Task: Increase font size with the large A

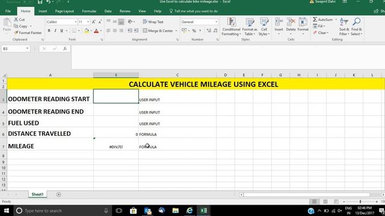Action: coord(94,22)
